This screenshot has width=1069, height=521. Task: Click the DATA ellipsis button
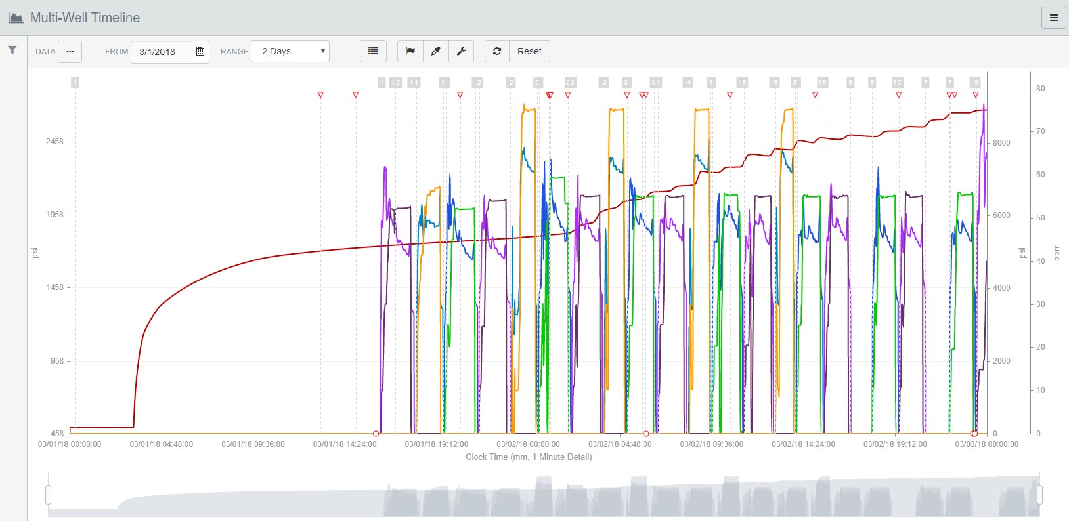tap(70, 51)
